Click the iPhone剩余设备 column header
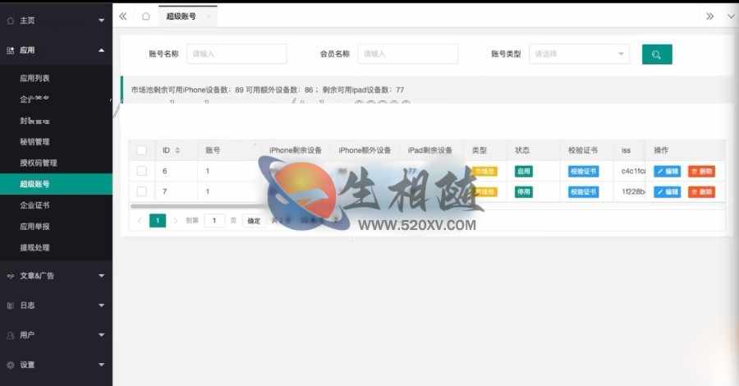The image size is (739, 386). pyautogui.click(x=296, y=151)
